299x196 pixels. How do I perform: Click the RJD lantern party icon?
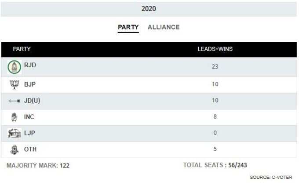coord(15,67)
